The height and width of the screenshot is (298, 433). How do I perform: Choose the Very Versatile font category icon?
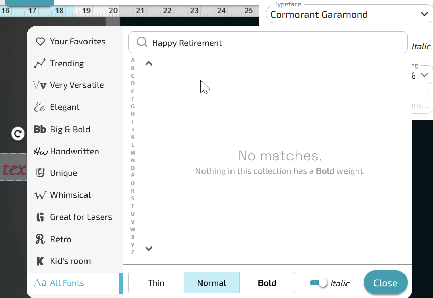point(40,85)
